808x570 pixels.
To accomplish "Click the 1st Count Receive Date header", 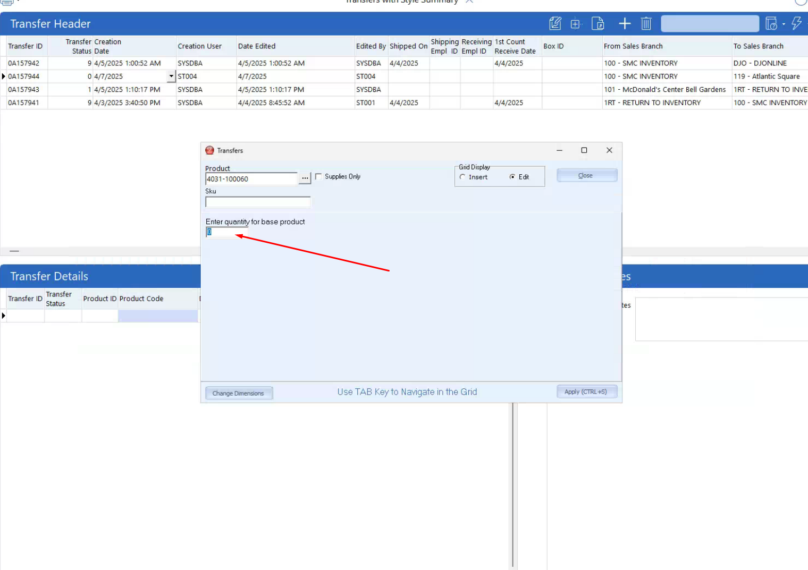I will pos(517,46).
